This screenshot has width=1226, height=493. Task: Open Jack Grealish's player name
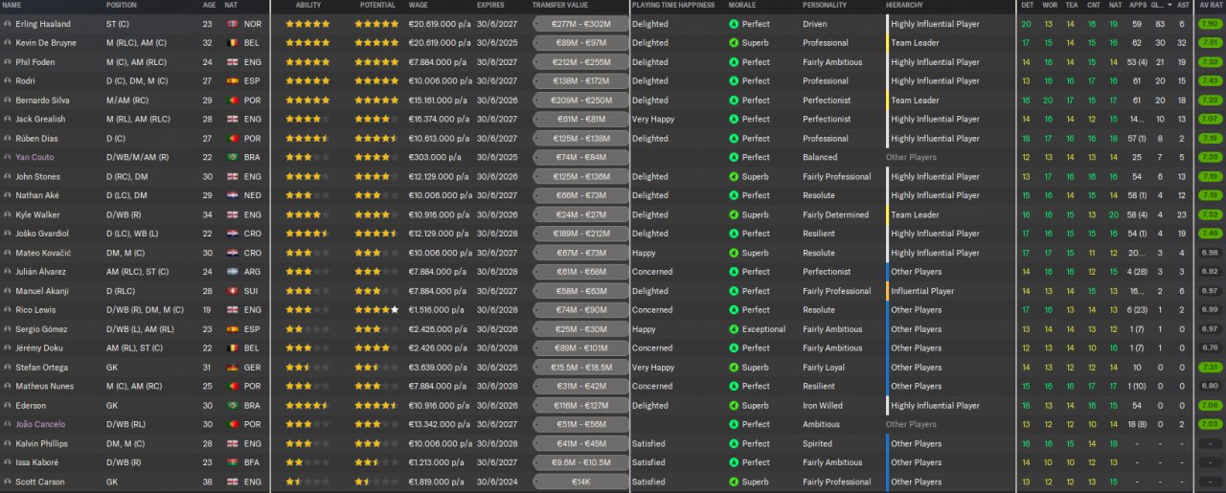[40, 120]
